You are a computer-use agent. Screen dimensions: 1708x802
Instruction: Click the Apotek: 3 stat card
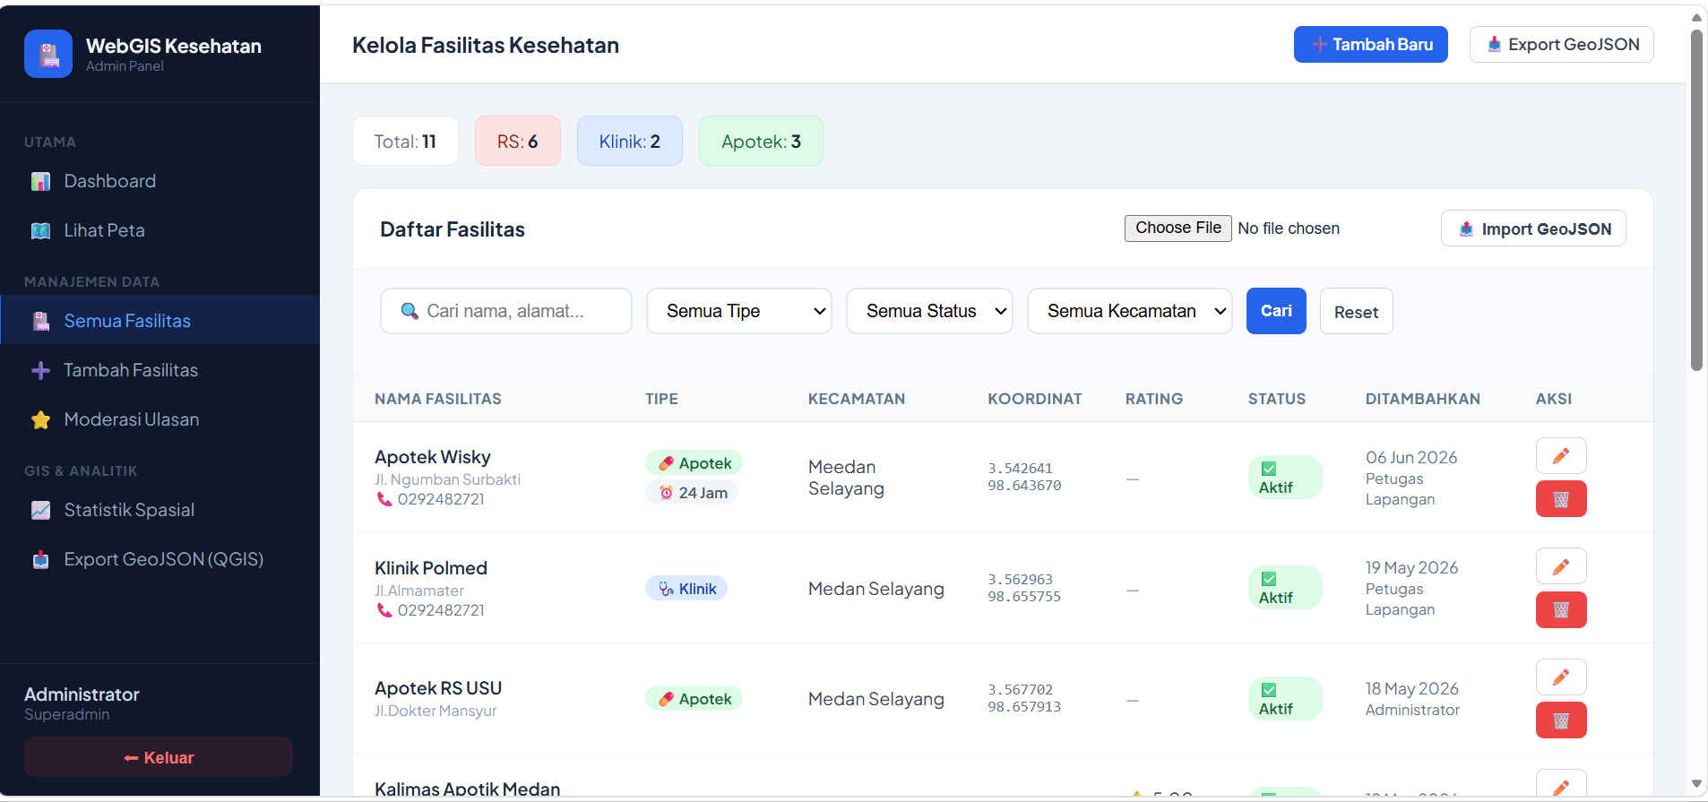pos(761,141)
